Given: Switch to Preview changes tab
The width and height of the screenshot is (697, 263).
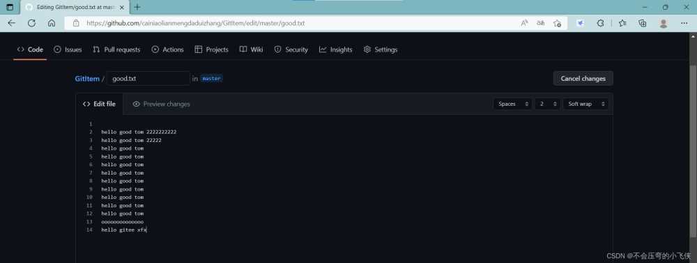Looking at the screenshot, I should [x=162, y=104].
